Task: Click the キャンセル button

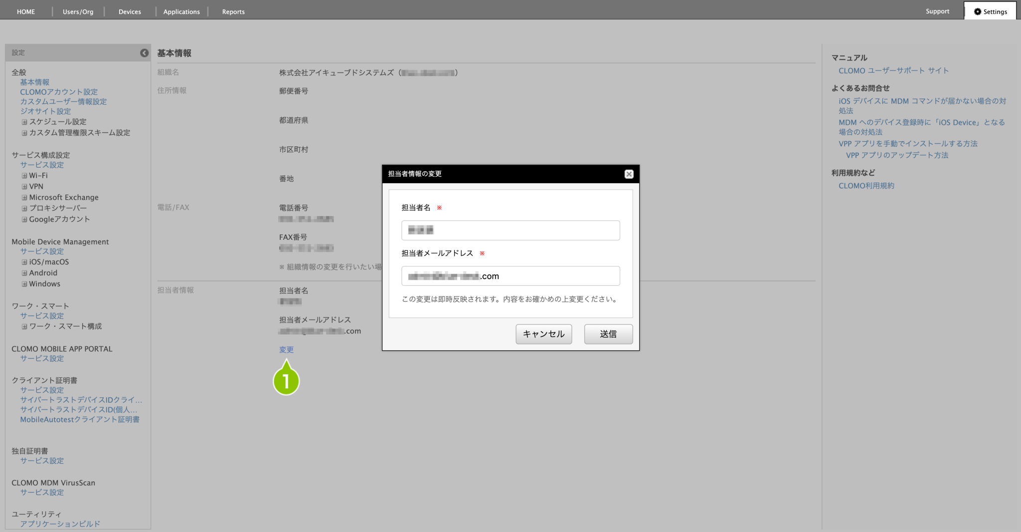Action: click(x=543, y=334)
